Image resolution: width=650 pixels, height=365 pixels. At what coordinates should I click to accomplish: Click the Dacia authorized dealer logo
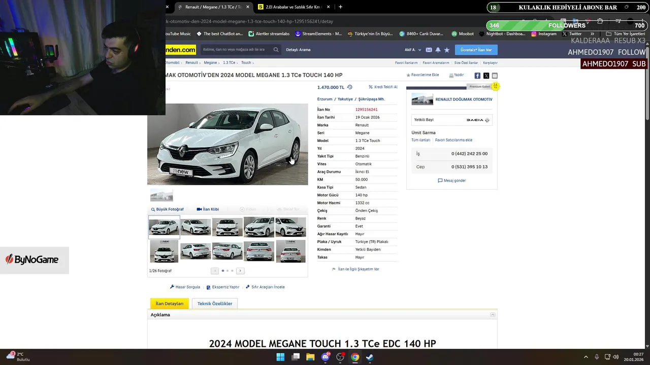[478, 120]
